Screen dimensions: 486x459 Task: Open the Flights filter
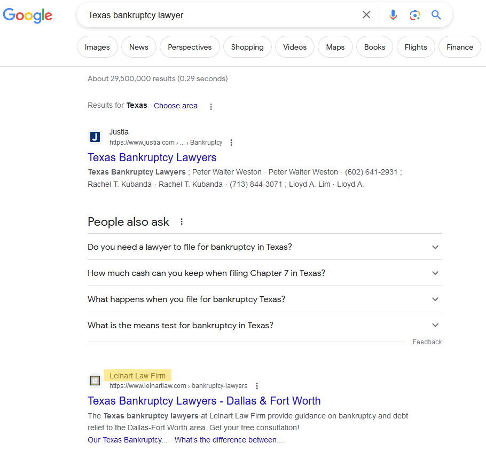coord(416,47)
